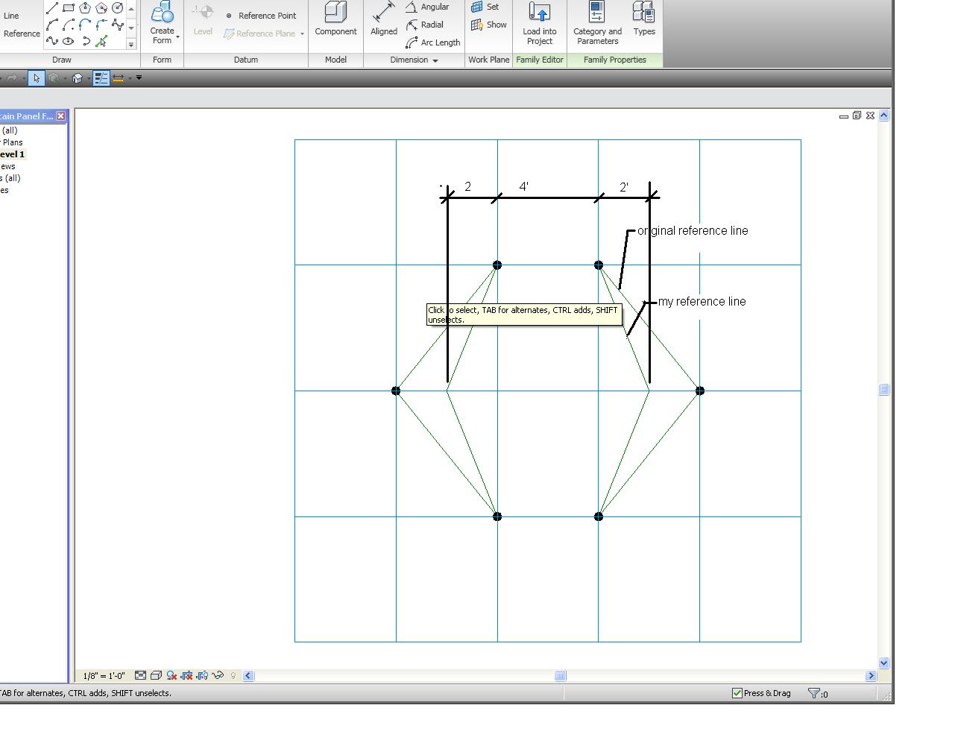Click the selection filter funnel icon
Viewport: 955px width, 746px height.
(x=814, y=694)
